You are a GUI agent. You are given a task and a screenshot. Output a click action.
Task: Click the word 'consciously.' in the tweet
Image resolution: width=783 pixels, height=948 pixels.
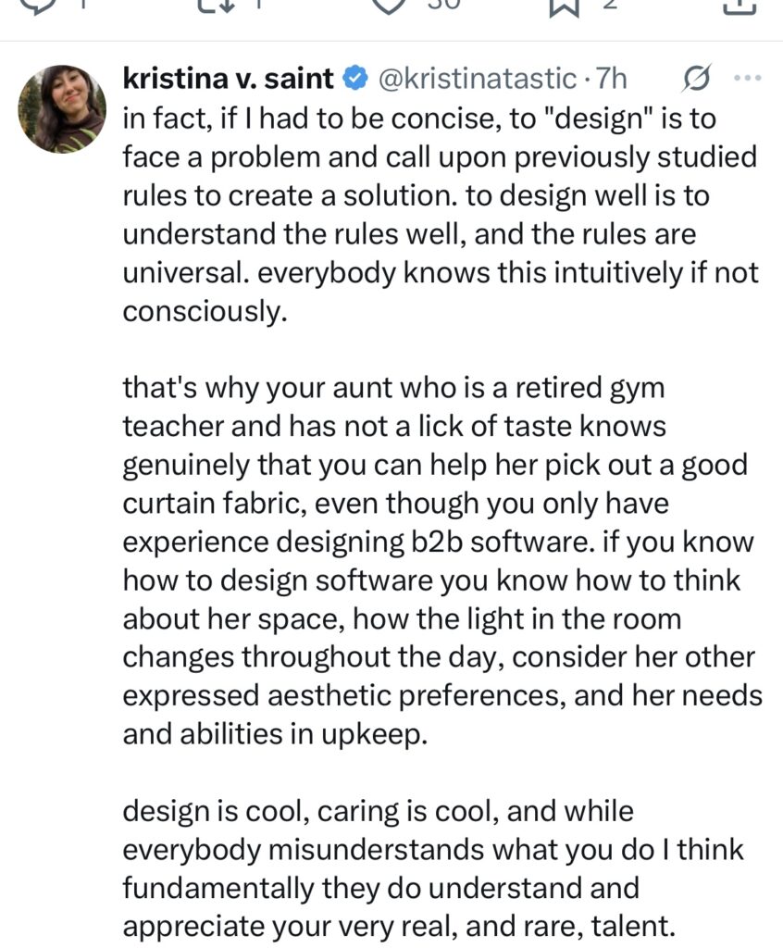(201, 313)
